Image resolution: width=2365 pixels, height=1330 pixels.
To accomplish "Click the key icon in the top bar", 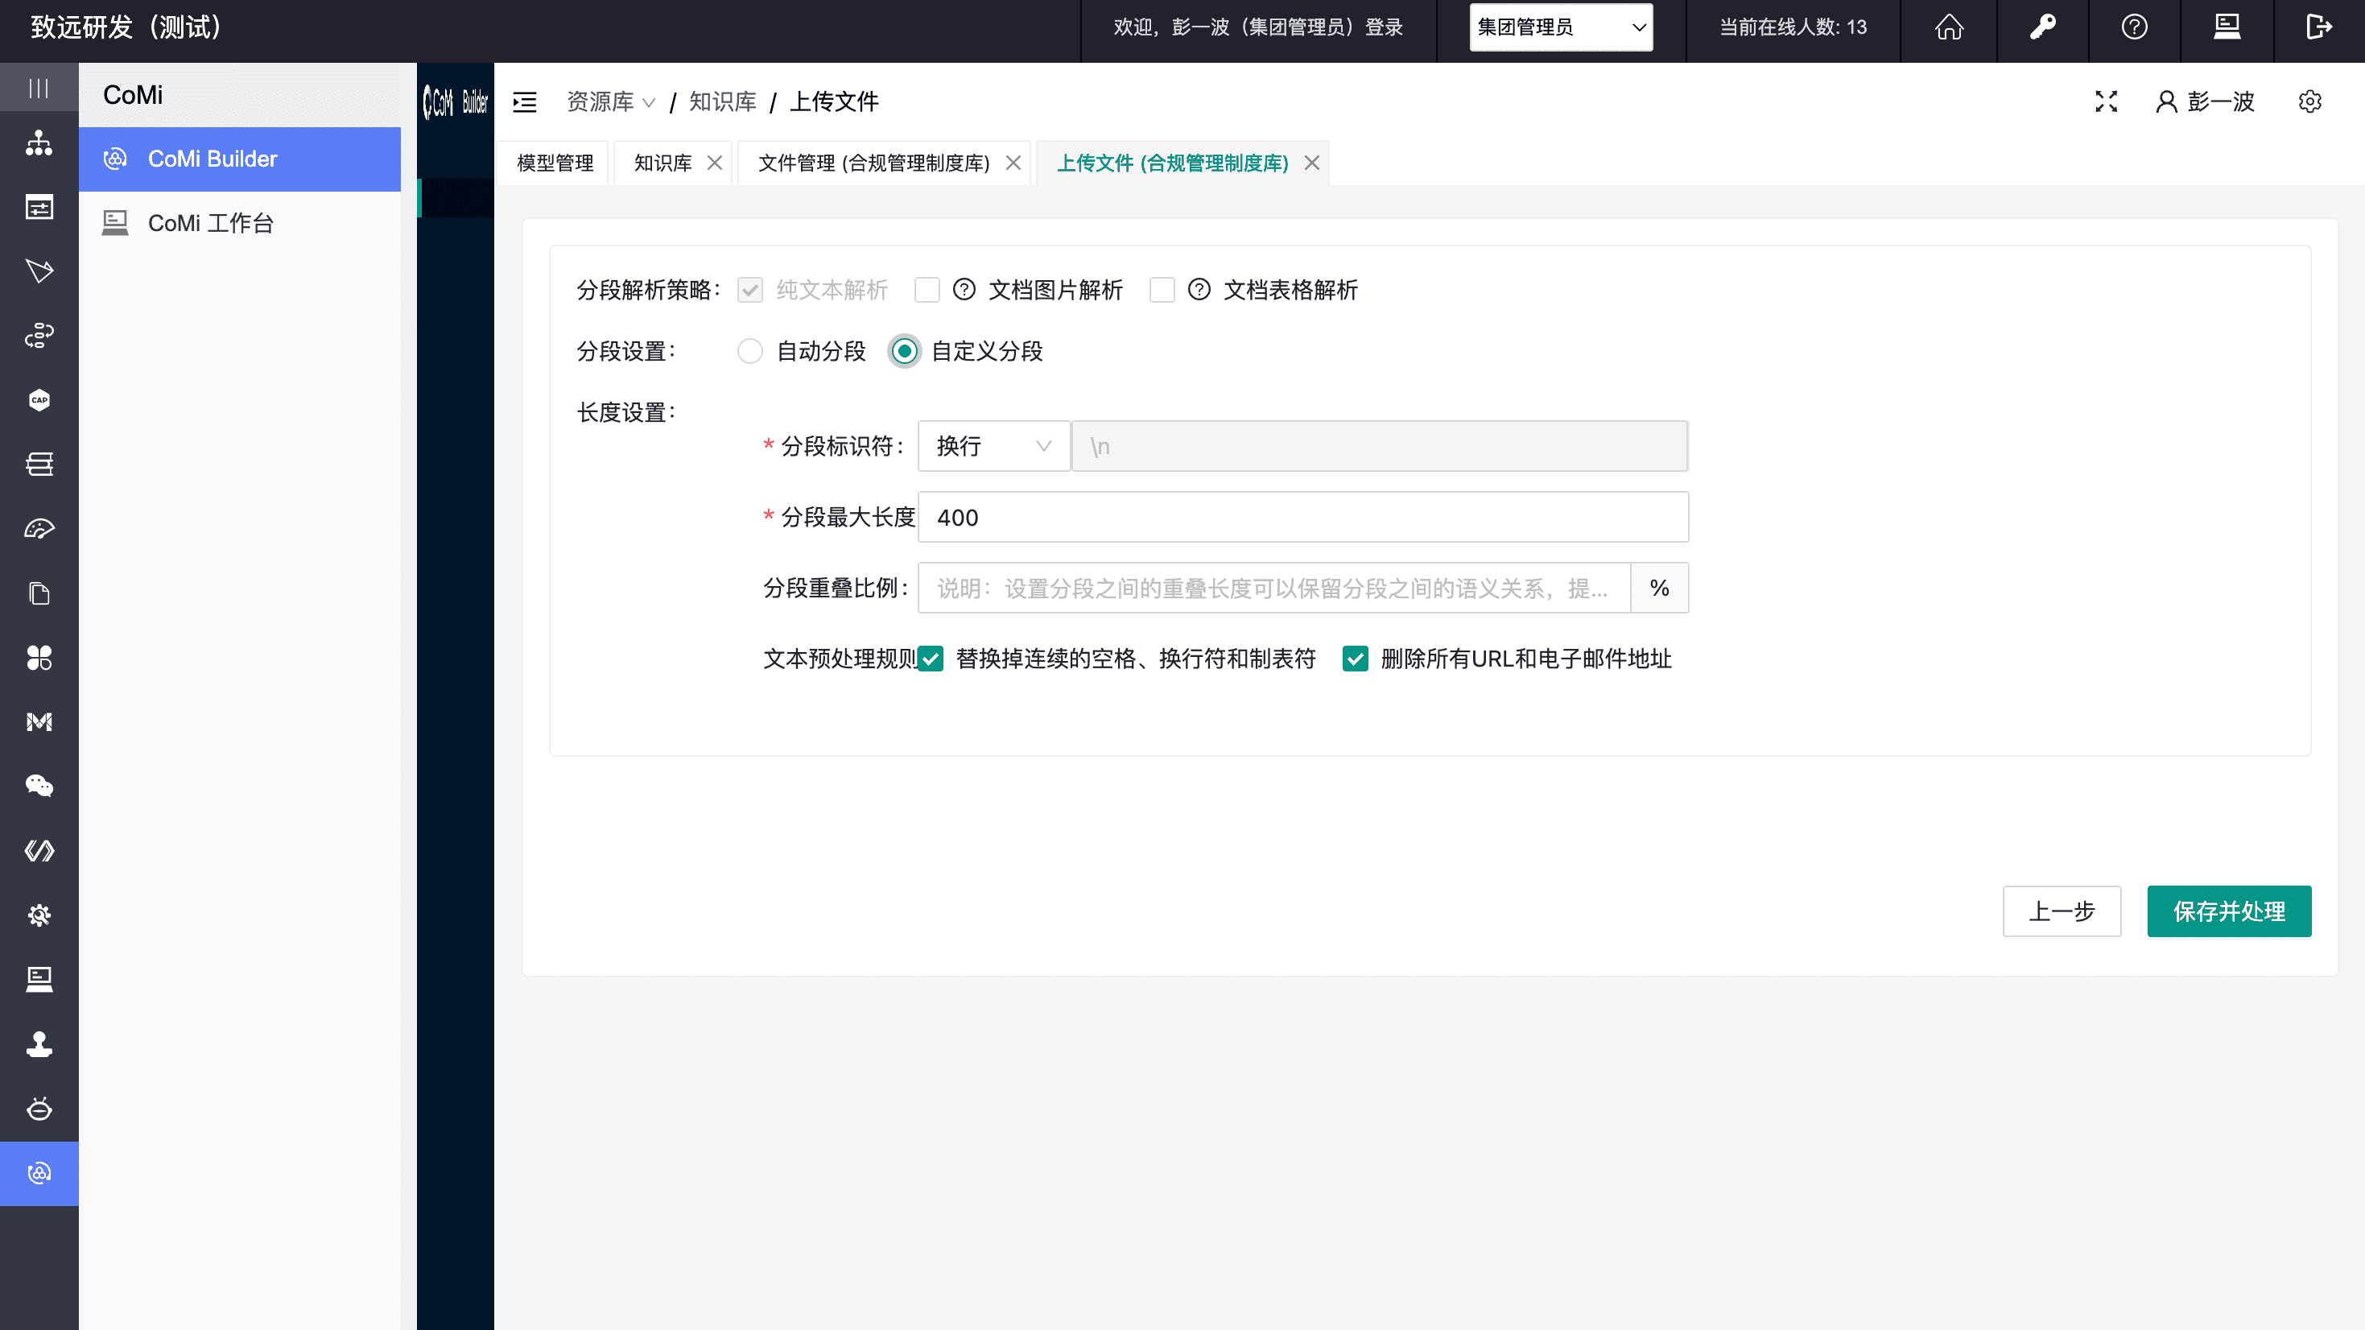I will pyautogui.click(x=2042, y=27).
